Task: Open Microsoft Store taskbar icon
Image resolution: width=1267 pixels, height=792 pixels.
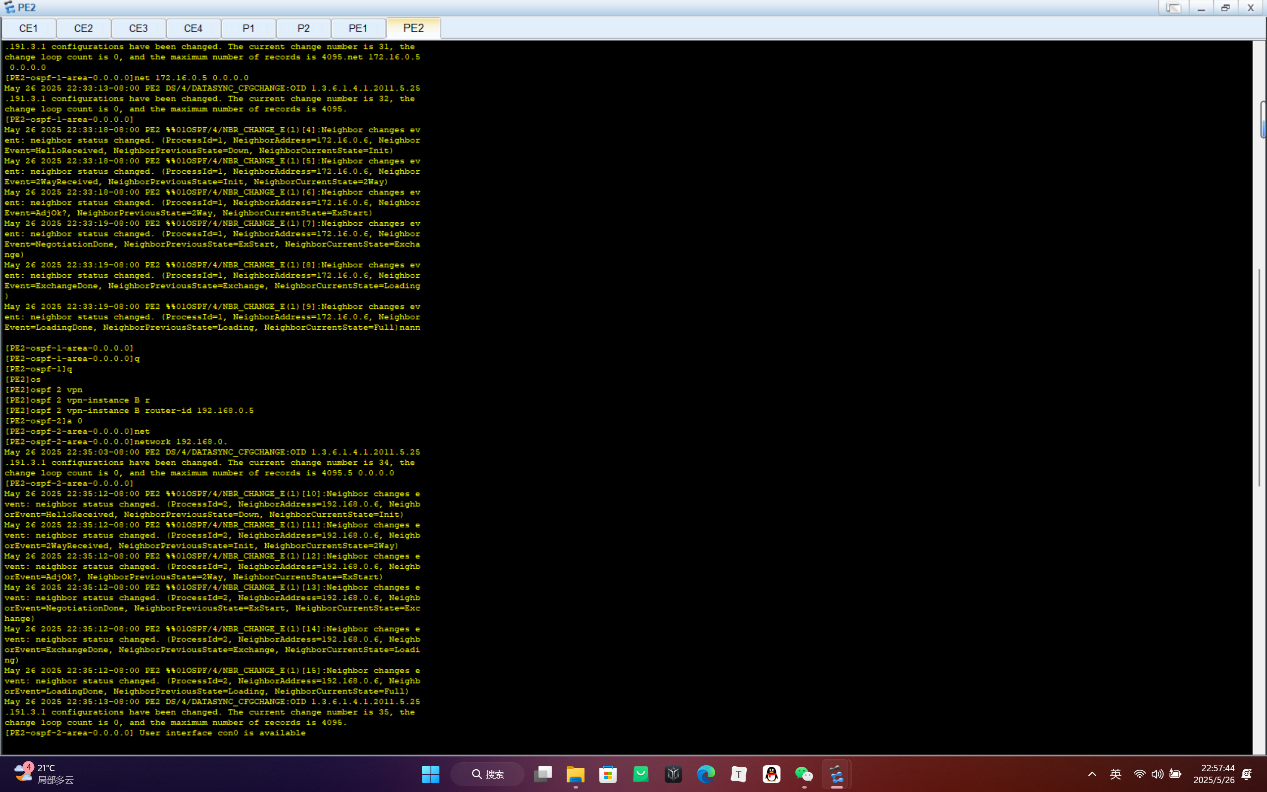Action: [x=608, y=774]
